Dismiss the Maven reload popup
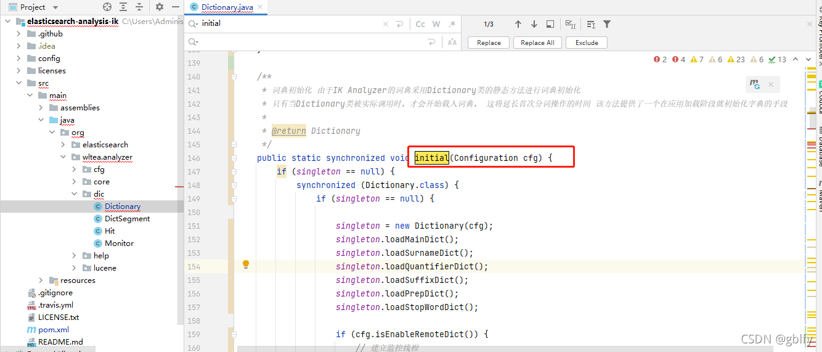 click(770, 84)
